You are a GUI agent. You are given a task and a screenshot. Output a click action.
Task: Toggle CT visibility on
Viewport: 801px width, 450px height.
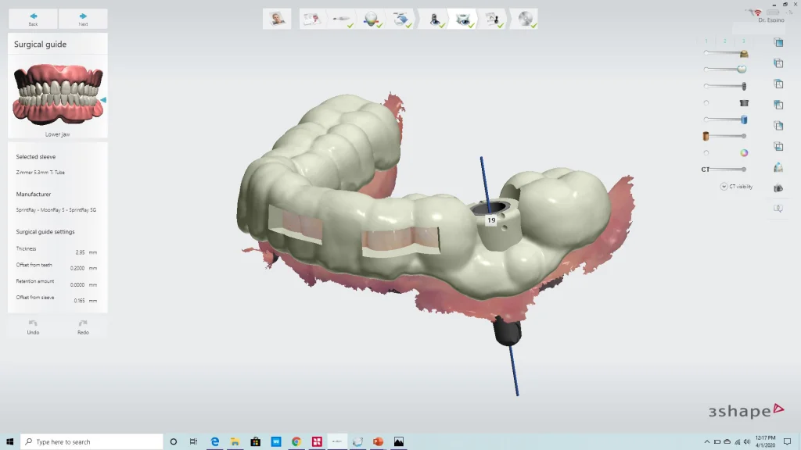point(742,186)
